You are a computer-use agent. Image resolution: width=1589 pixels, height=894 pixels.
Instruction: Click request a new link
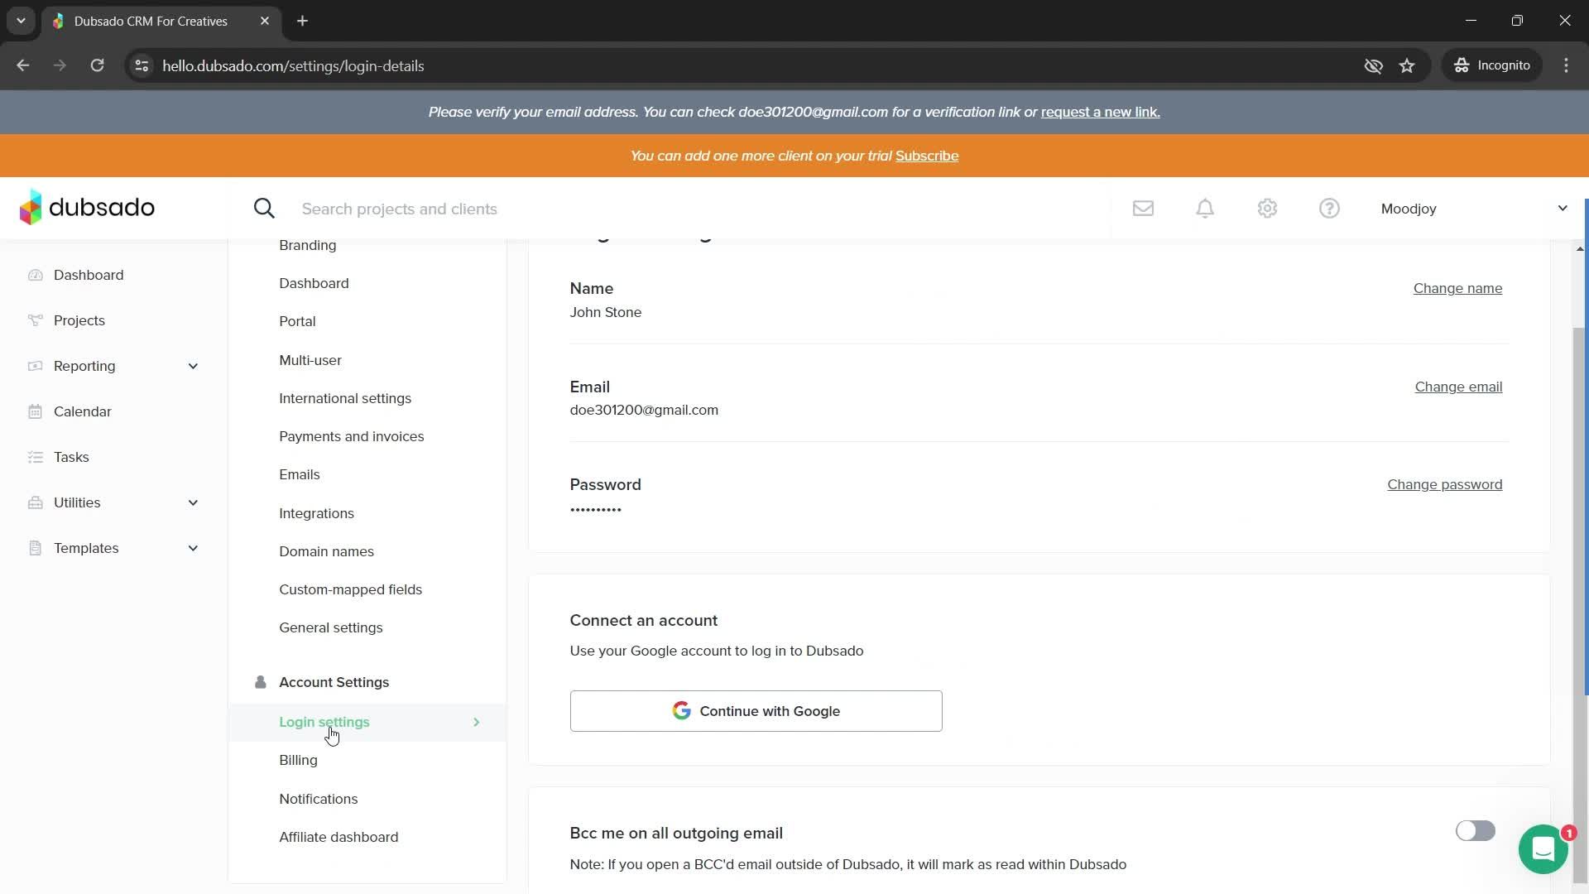(1100, 112)
